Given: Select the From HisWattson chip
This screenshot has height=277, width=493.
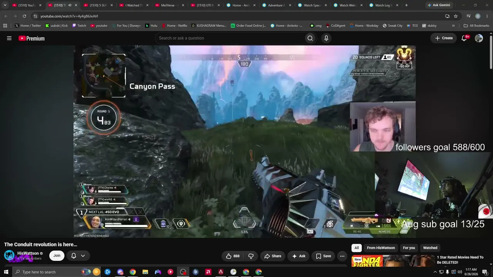Looking at the screenshot, I should [x=381, y=248].
